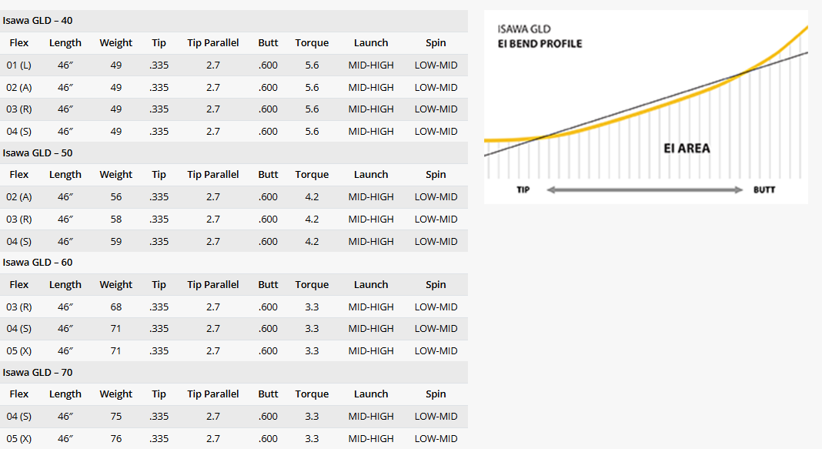Select the weight value 68

(116, 307)
